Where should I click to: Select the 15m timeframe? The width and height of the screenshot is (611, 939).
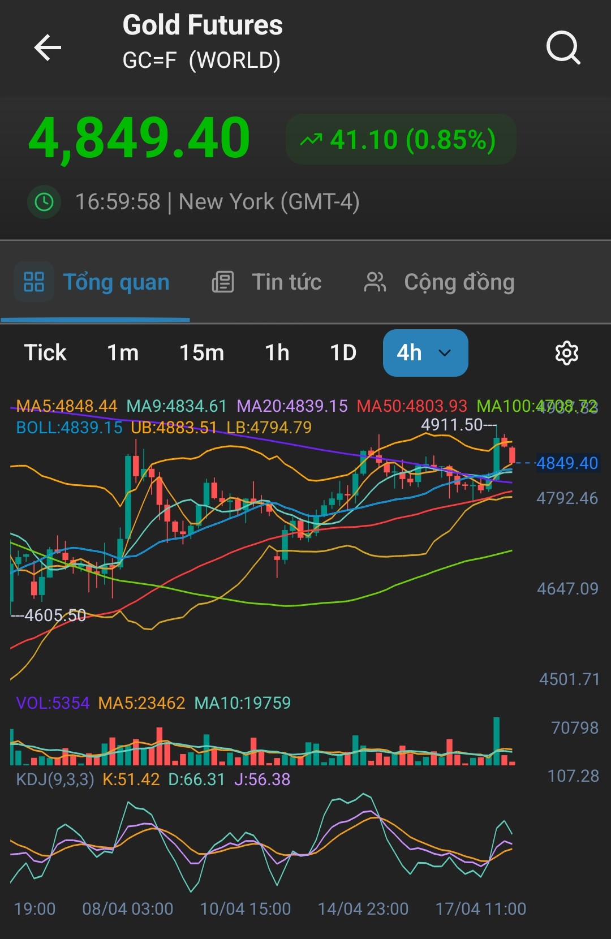pyautogui.click(x=201, y=353)
